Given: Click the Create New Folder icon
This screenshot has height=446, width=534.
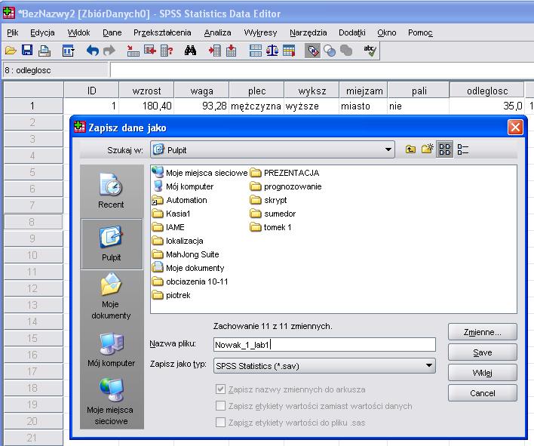Looking at the screenshot, I should click(x=427, y=149).
